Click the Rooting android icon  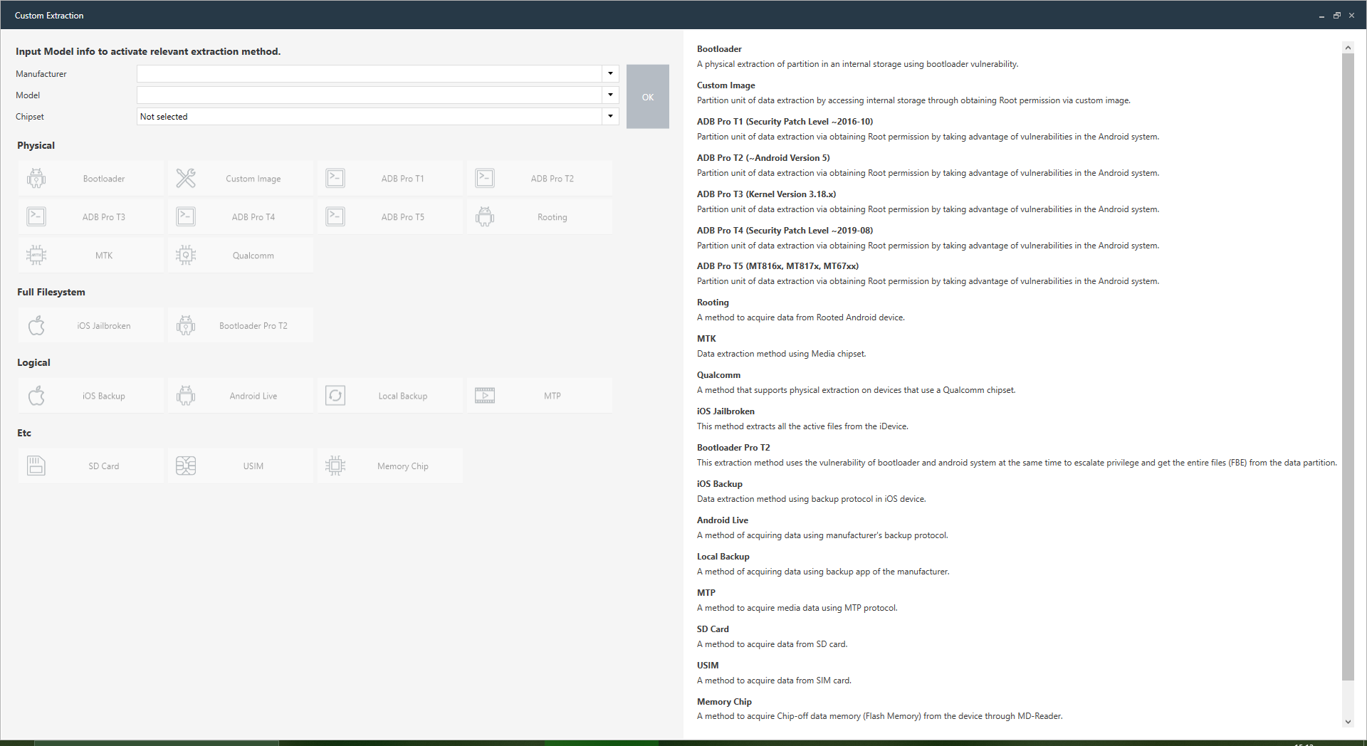485,216
